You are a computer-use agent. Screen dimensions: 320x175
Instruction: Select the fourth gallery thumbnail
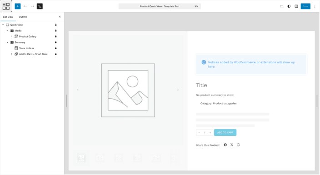pos(137,158)
